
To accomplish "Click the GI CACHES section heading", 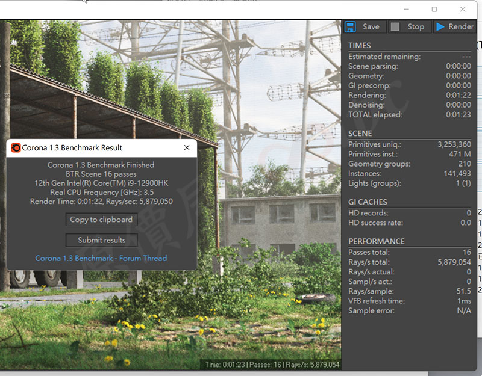I will pos(368,202).
